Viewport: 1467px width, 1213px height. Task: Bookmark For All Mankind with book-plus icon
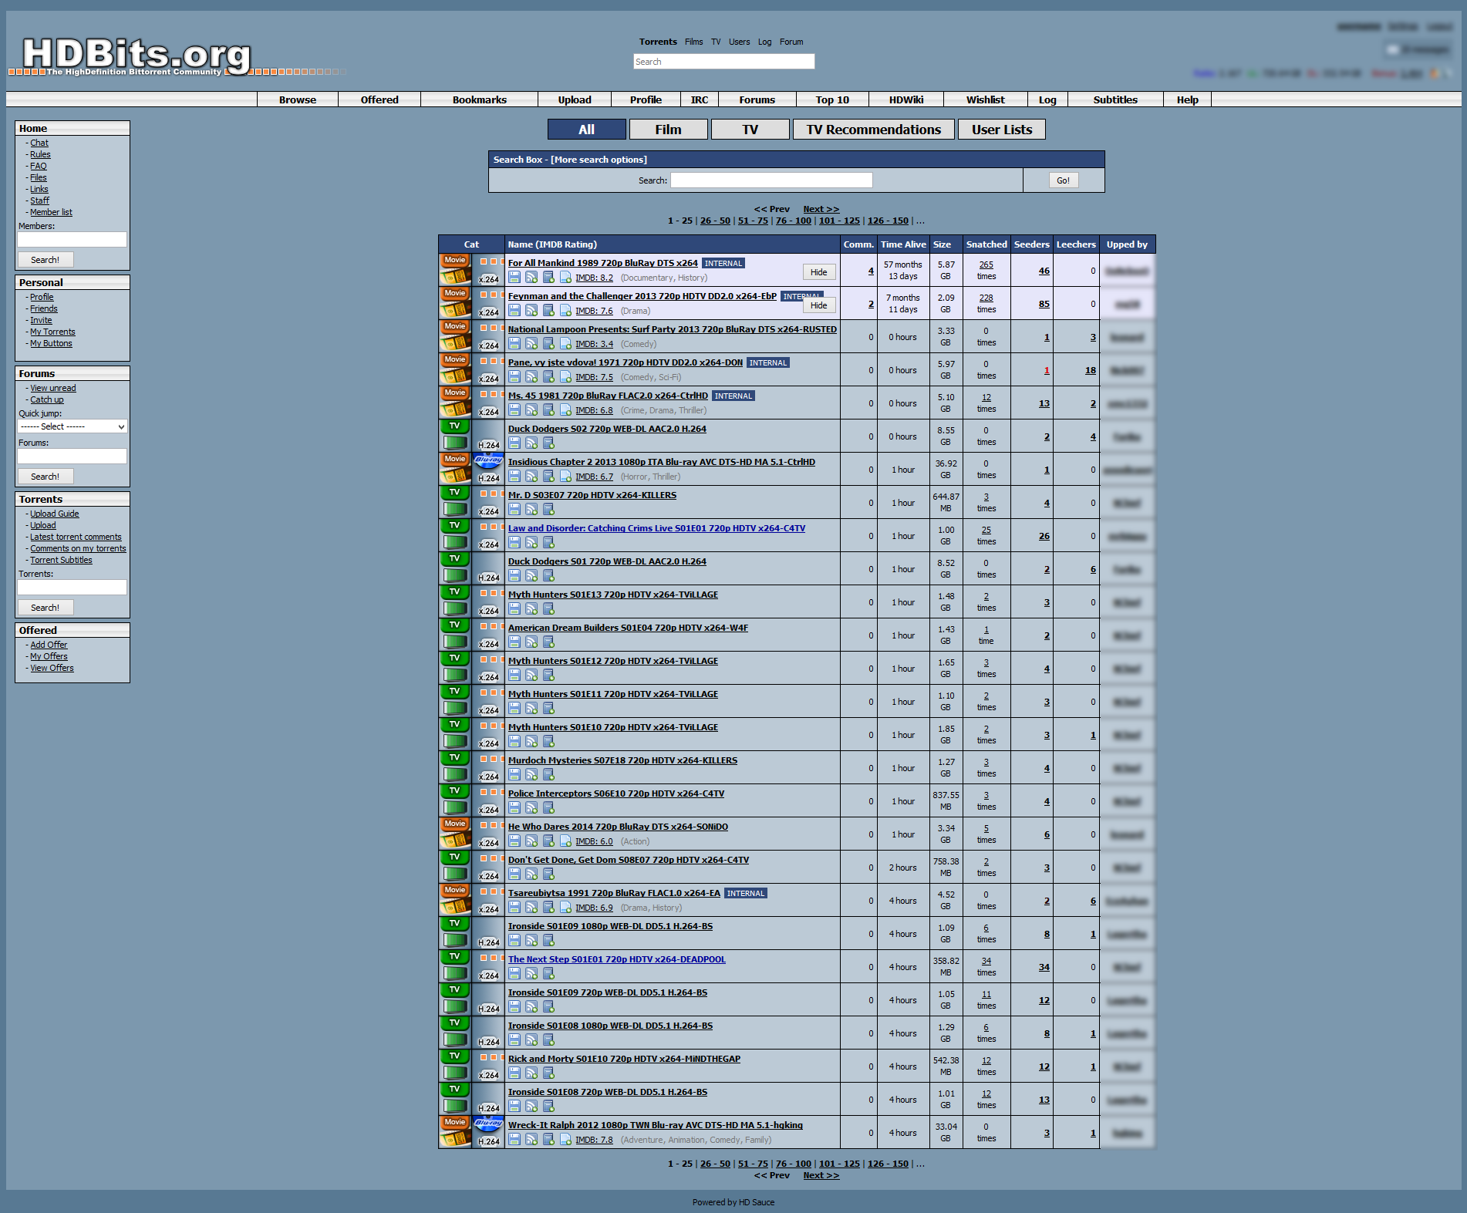point(548,278)
